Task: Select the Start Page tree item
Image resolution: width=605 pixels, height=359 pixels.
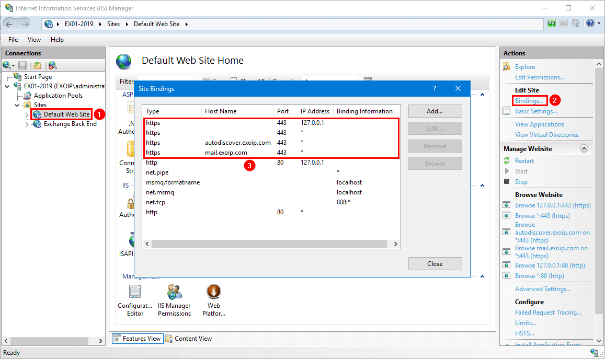Action: (x=38, y=77)
